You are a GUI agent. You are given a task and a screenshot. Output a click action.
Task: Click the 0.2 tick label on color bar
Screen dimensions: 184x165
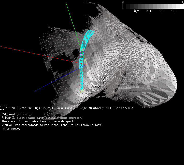point(136,11)
